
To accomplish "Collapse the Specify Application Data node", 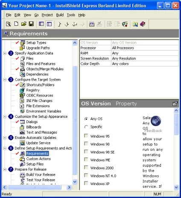I will [5, 53].
